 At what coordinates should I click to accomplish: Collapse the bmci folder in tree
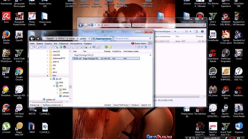47,76
